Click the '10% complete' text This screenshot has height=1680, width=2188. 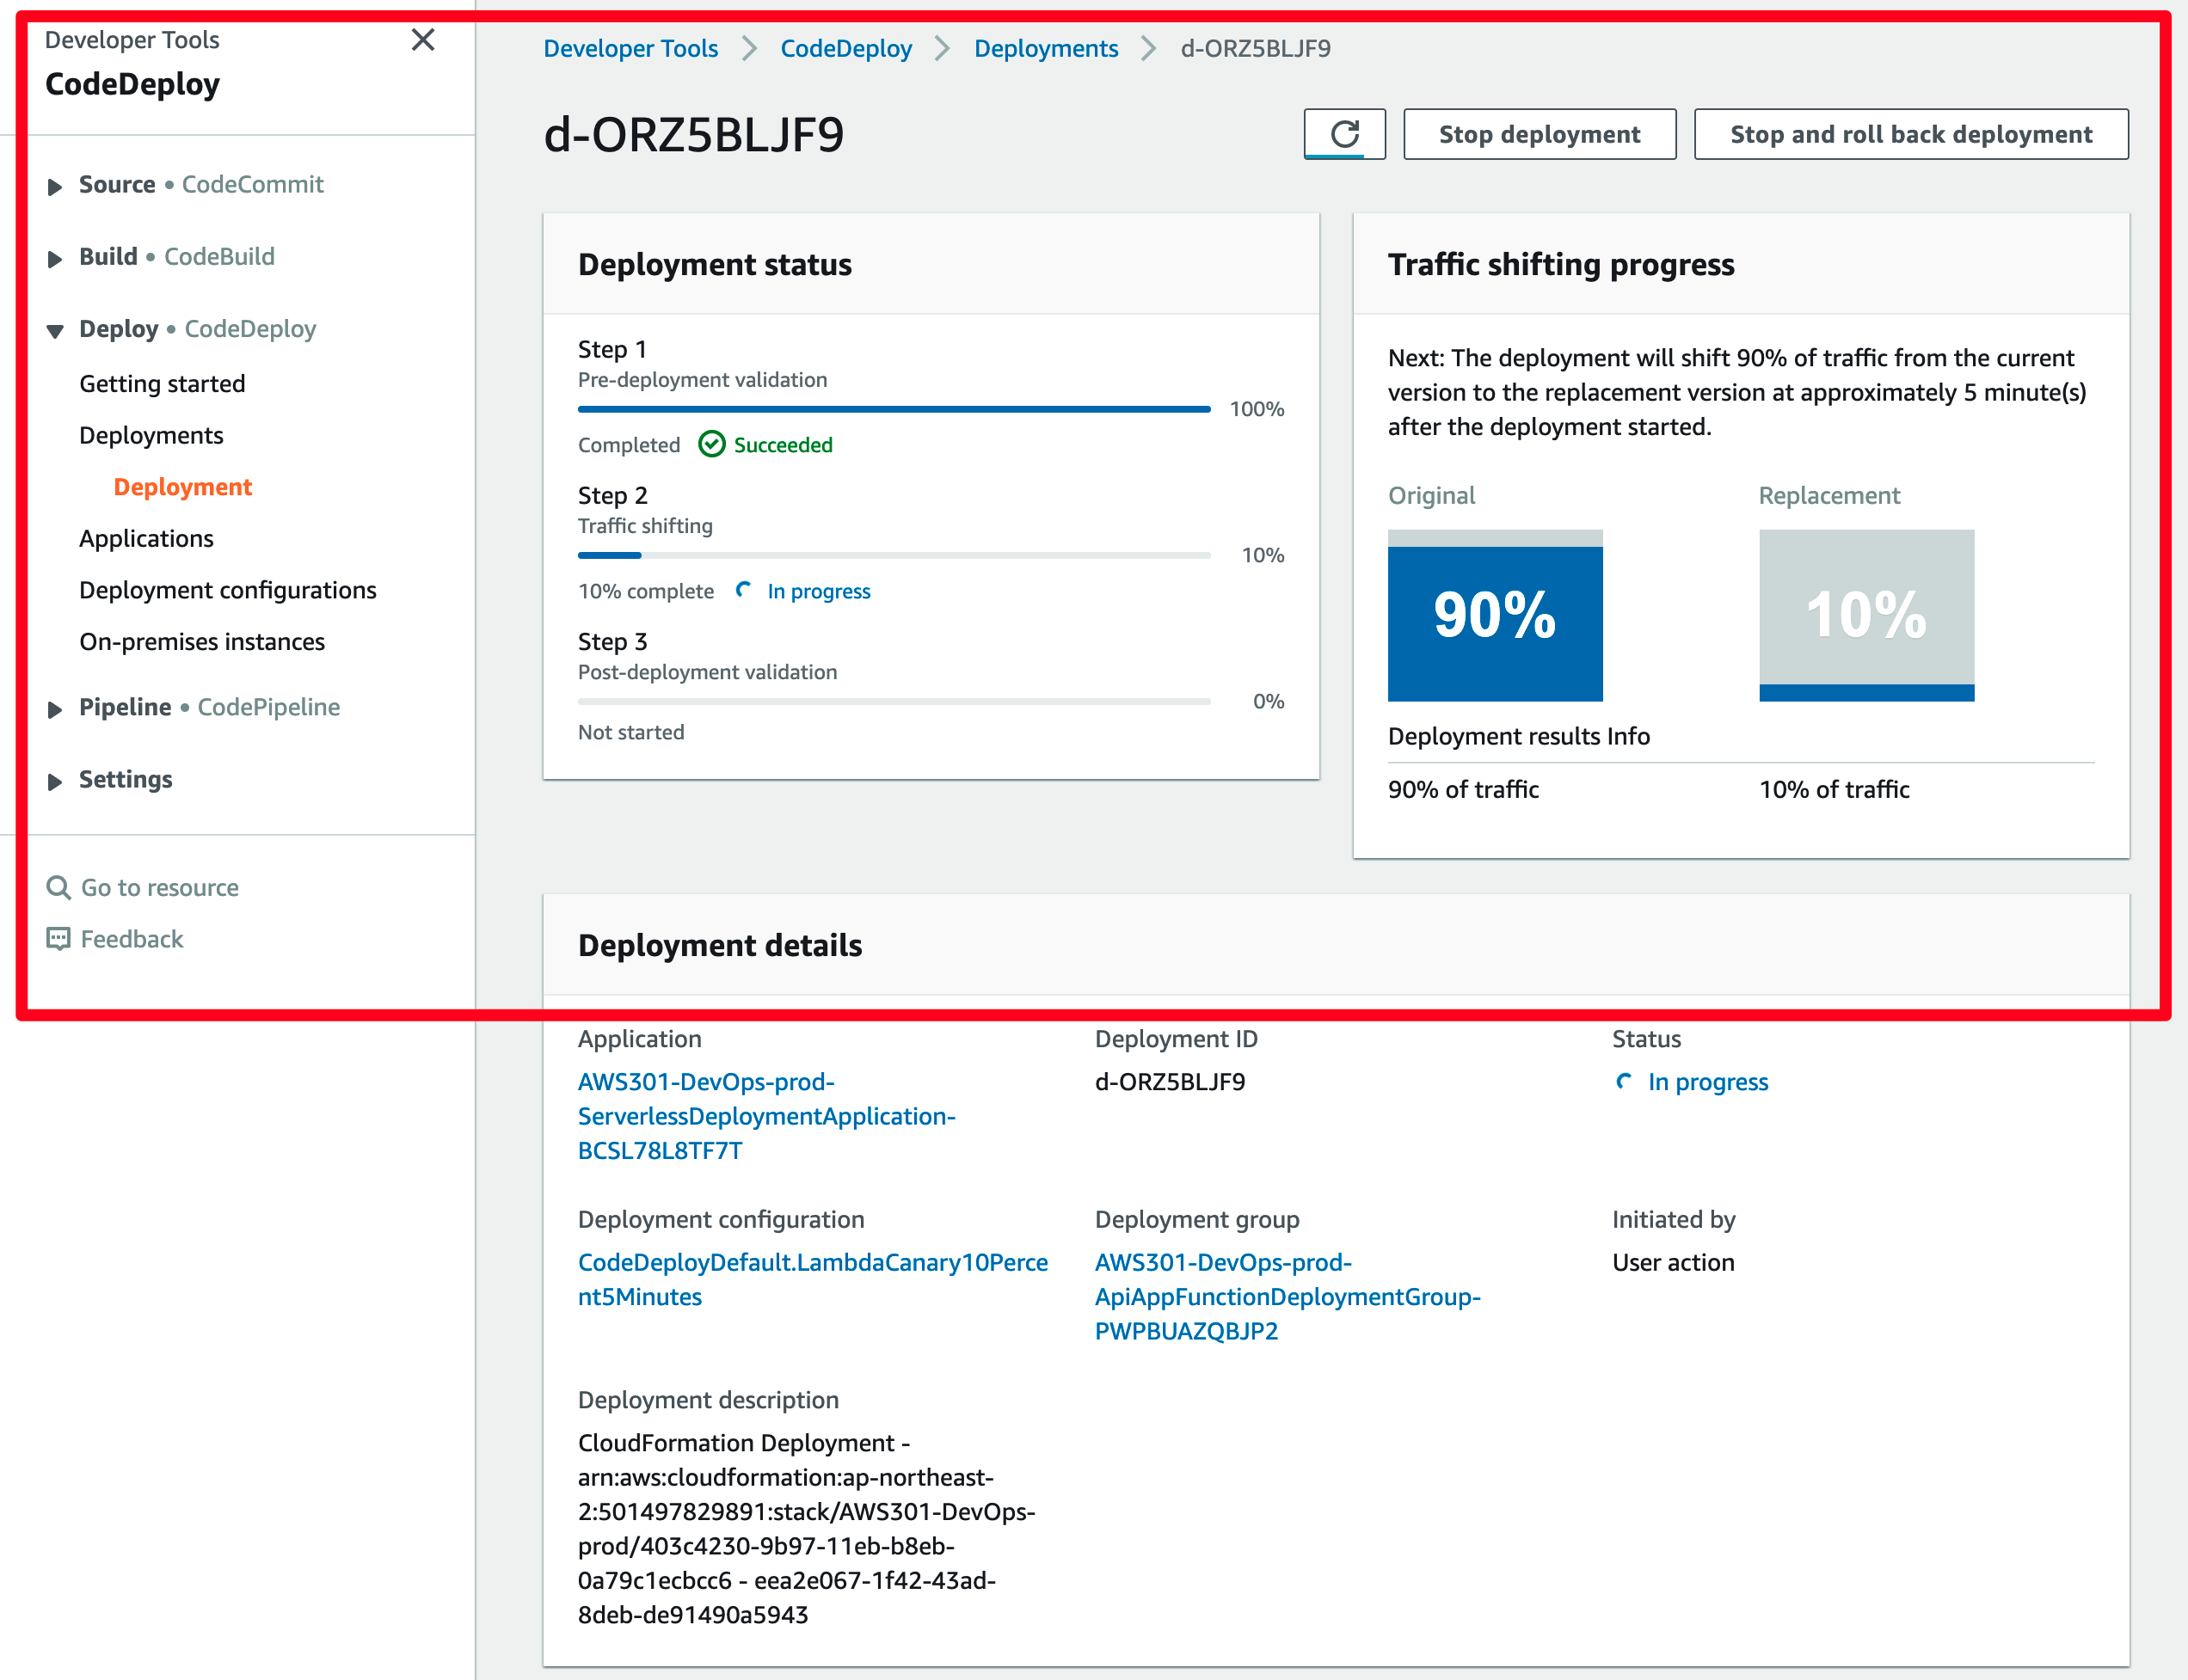click(x=645, y=591)
